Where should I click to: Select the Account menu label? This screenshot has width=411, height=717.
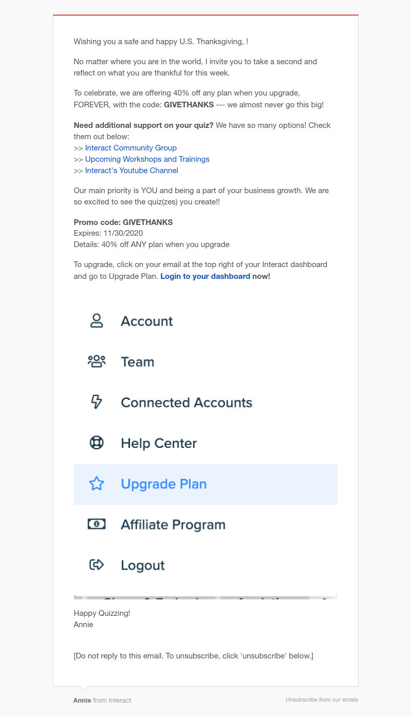click(x=147, y=321)
